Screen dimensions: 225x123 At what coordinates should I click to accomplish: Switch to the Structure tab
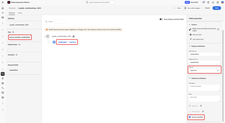click(12, 13)
